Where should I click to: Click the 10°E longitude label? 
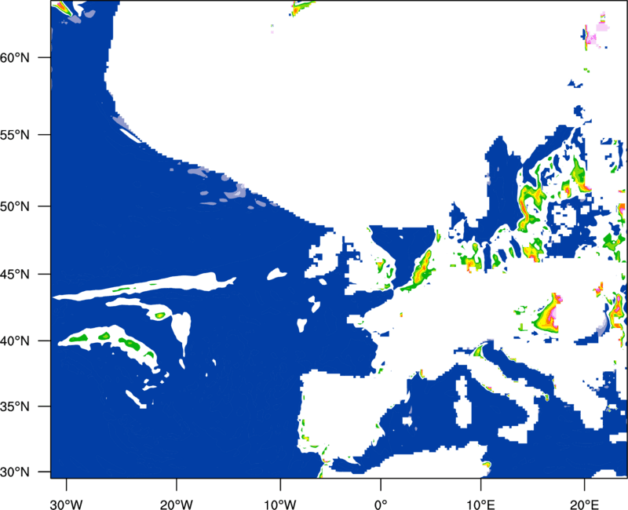click(480, 505)
